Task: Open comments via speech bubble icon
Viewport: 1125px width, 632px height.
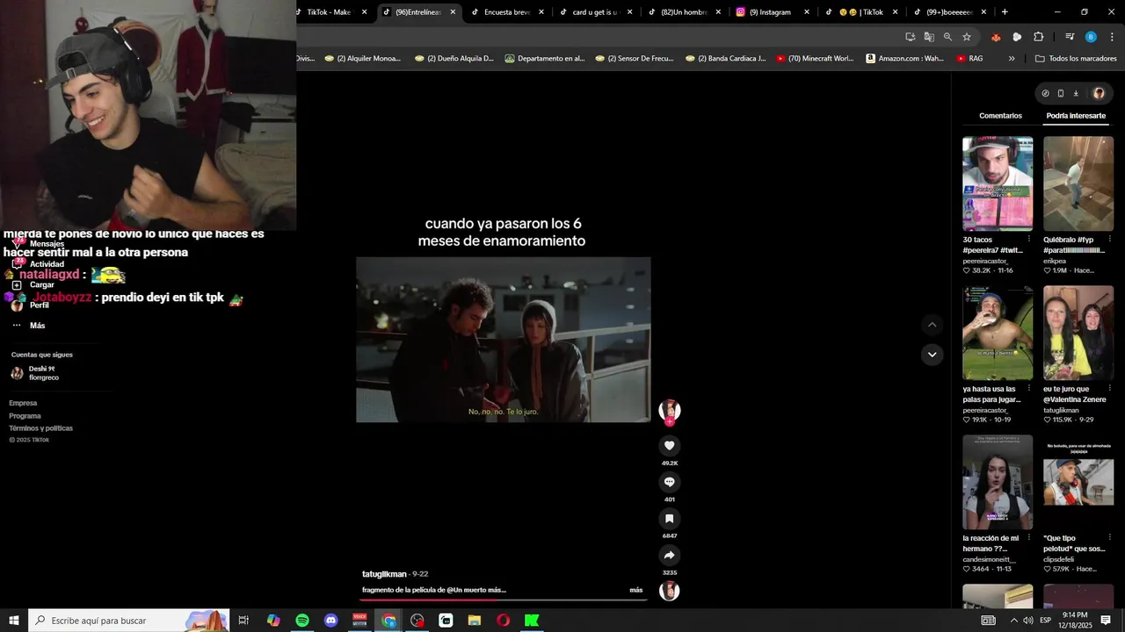Action: pos(669,482)
